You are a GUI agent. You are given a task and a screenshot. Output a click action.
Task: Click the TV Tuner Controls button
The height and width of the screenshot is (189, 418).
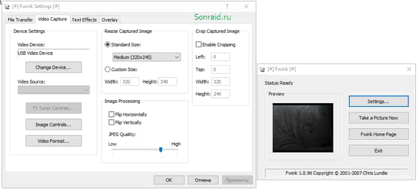(x=54, y=108)
